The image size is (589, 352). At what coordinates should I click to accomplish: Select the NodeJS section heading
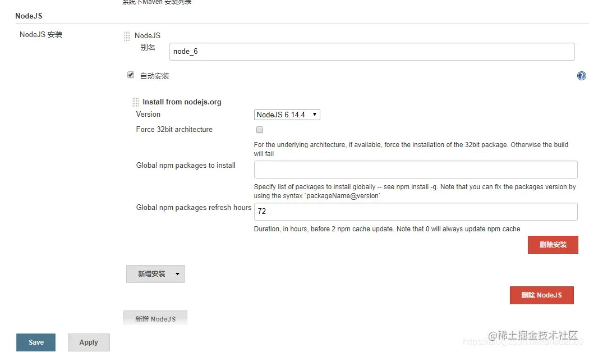[29, 16]
